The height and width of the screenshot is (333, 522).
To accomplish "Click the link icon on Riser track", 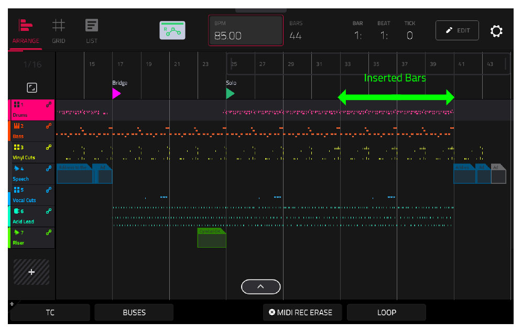I will [x=49, y=232].
